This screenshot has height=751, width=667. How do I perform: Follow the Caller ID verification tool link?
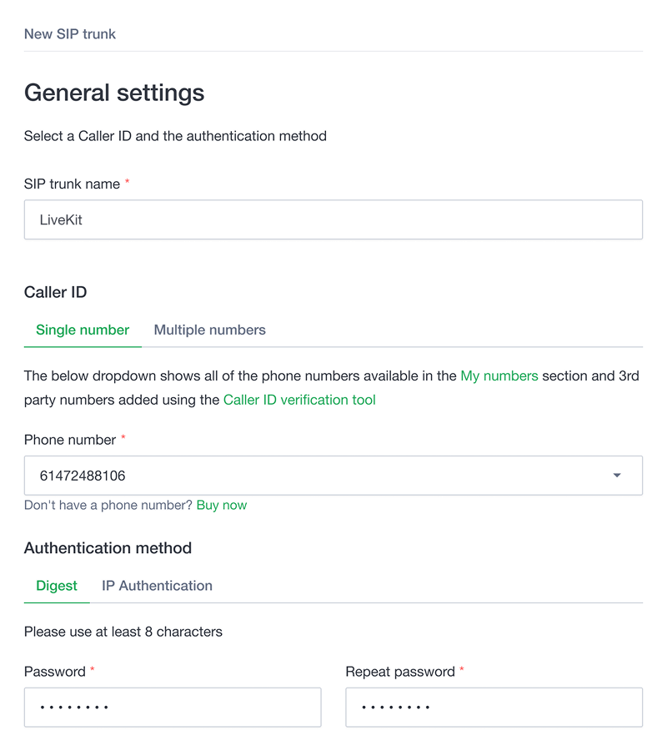tap(299, 400)
